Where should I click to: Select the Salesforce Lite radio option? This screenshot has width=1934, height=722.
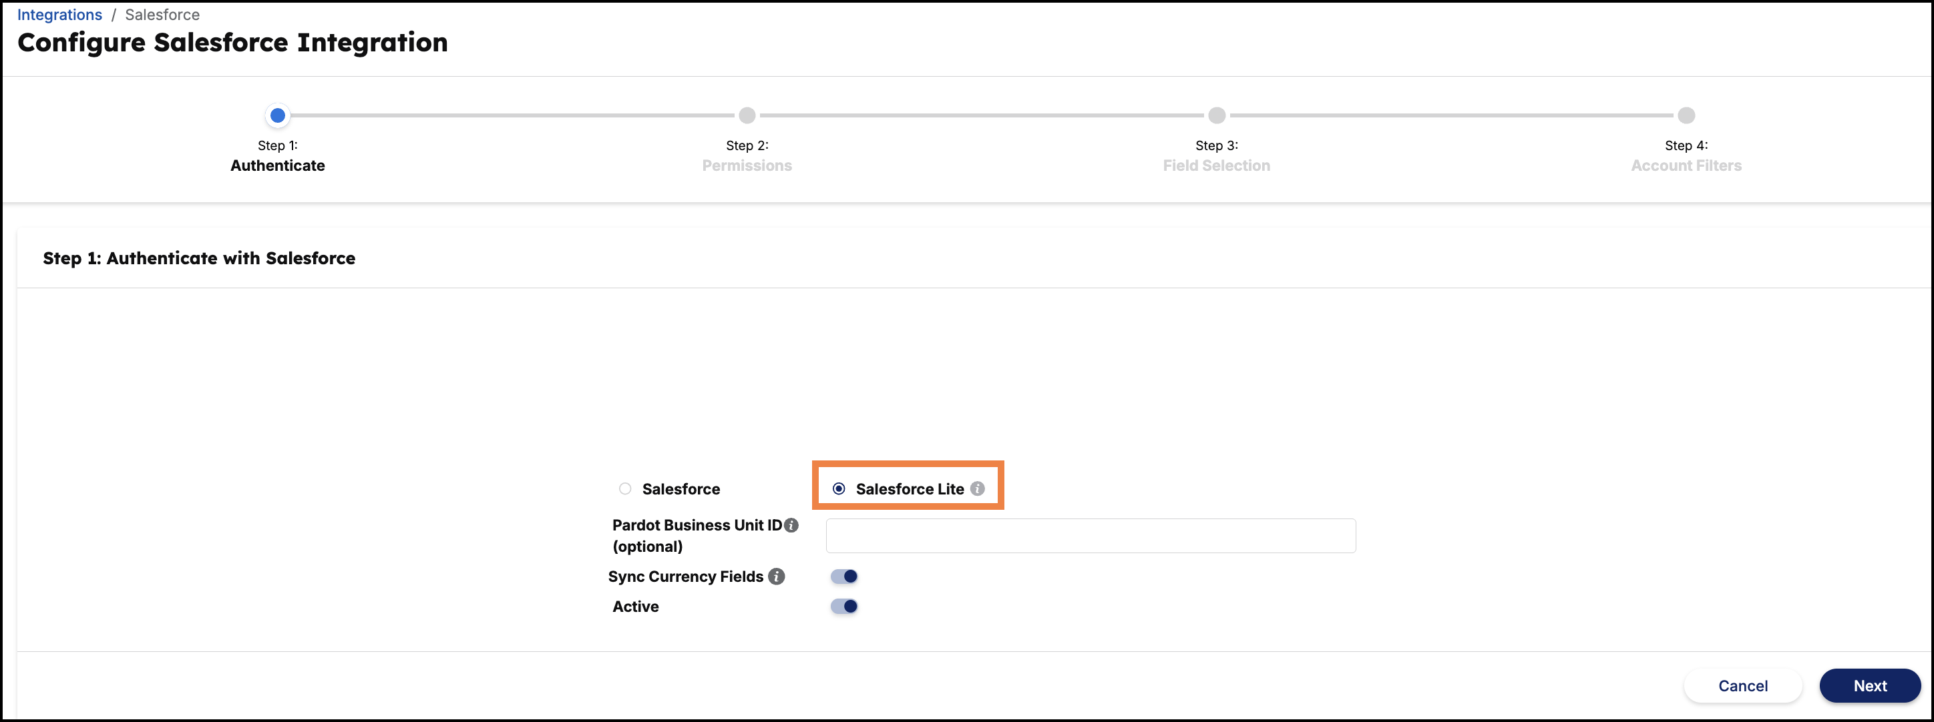(839, 488)
